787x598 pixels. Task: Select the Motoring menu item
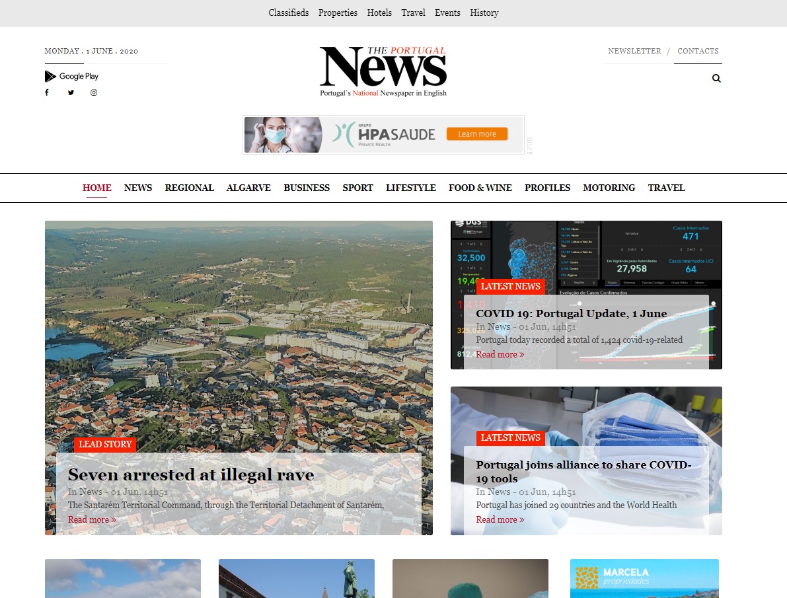tap(609, 188)
